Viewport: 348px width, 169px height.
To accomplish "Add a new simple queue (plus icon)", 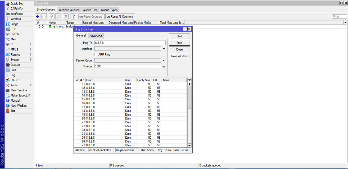I will pos(38,17).
